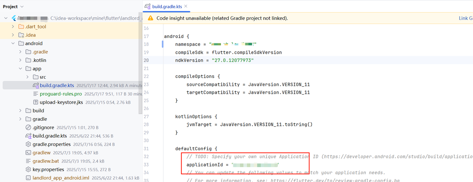Collapse the app folder
This screenshot has height=182, width=473.
(21, 69)
